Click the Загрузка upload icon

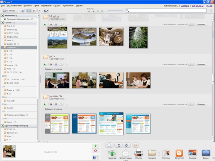tap(112, 155)
